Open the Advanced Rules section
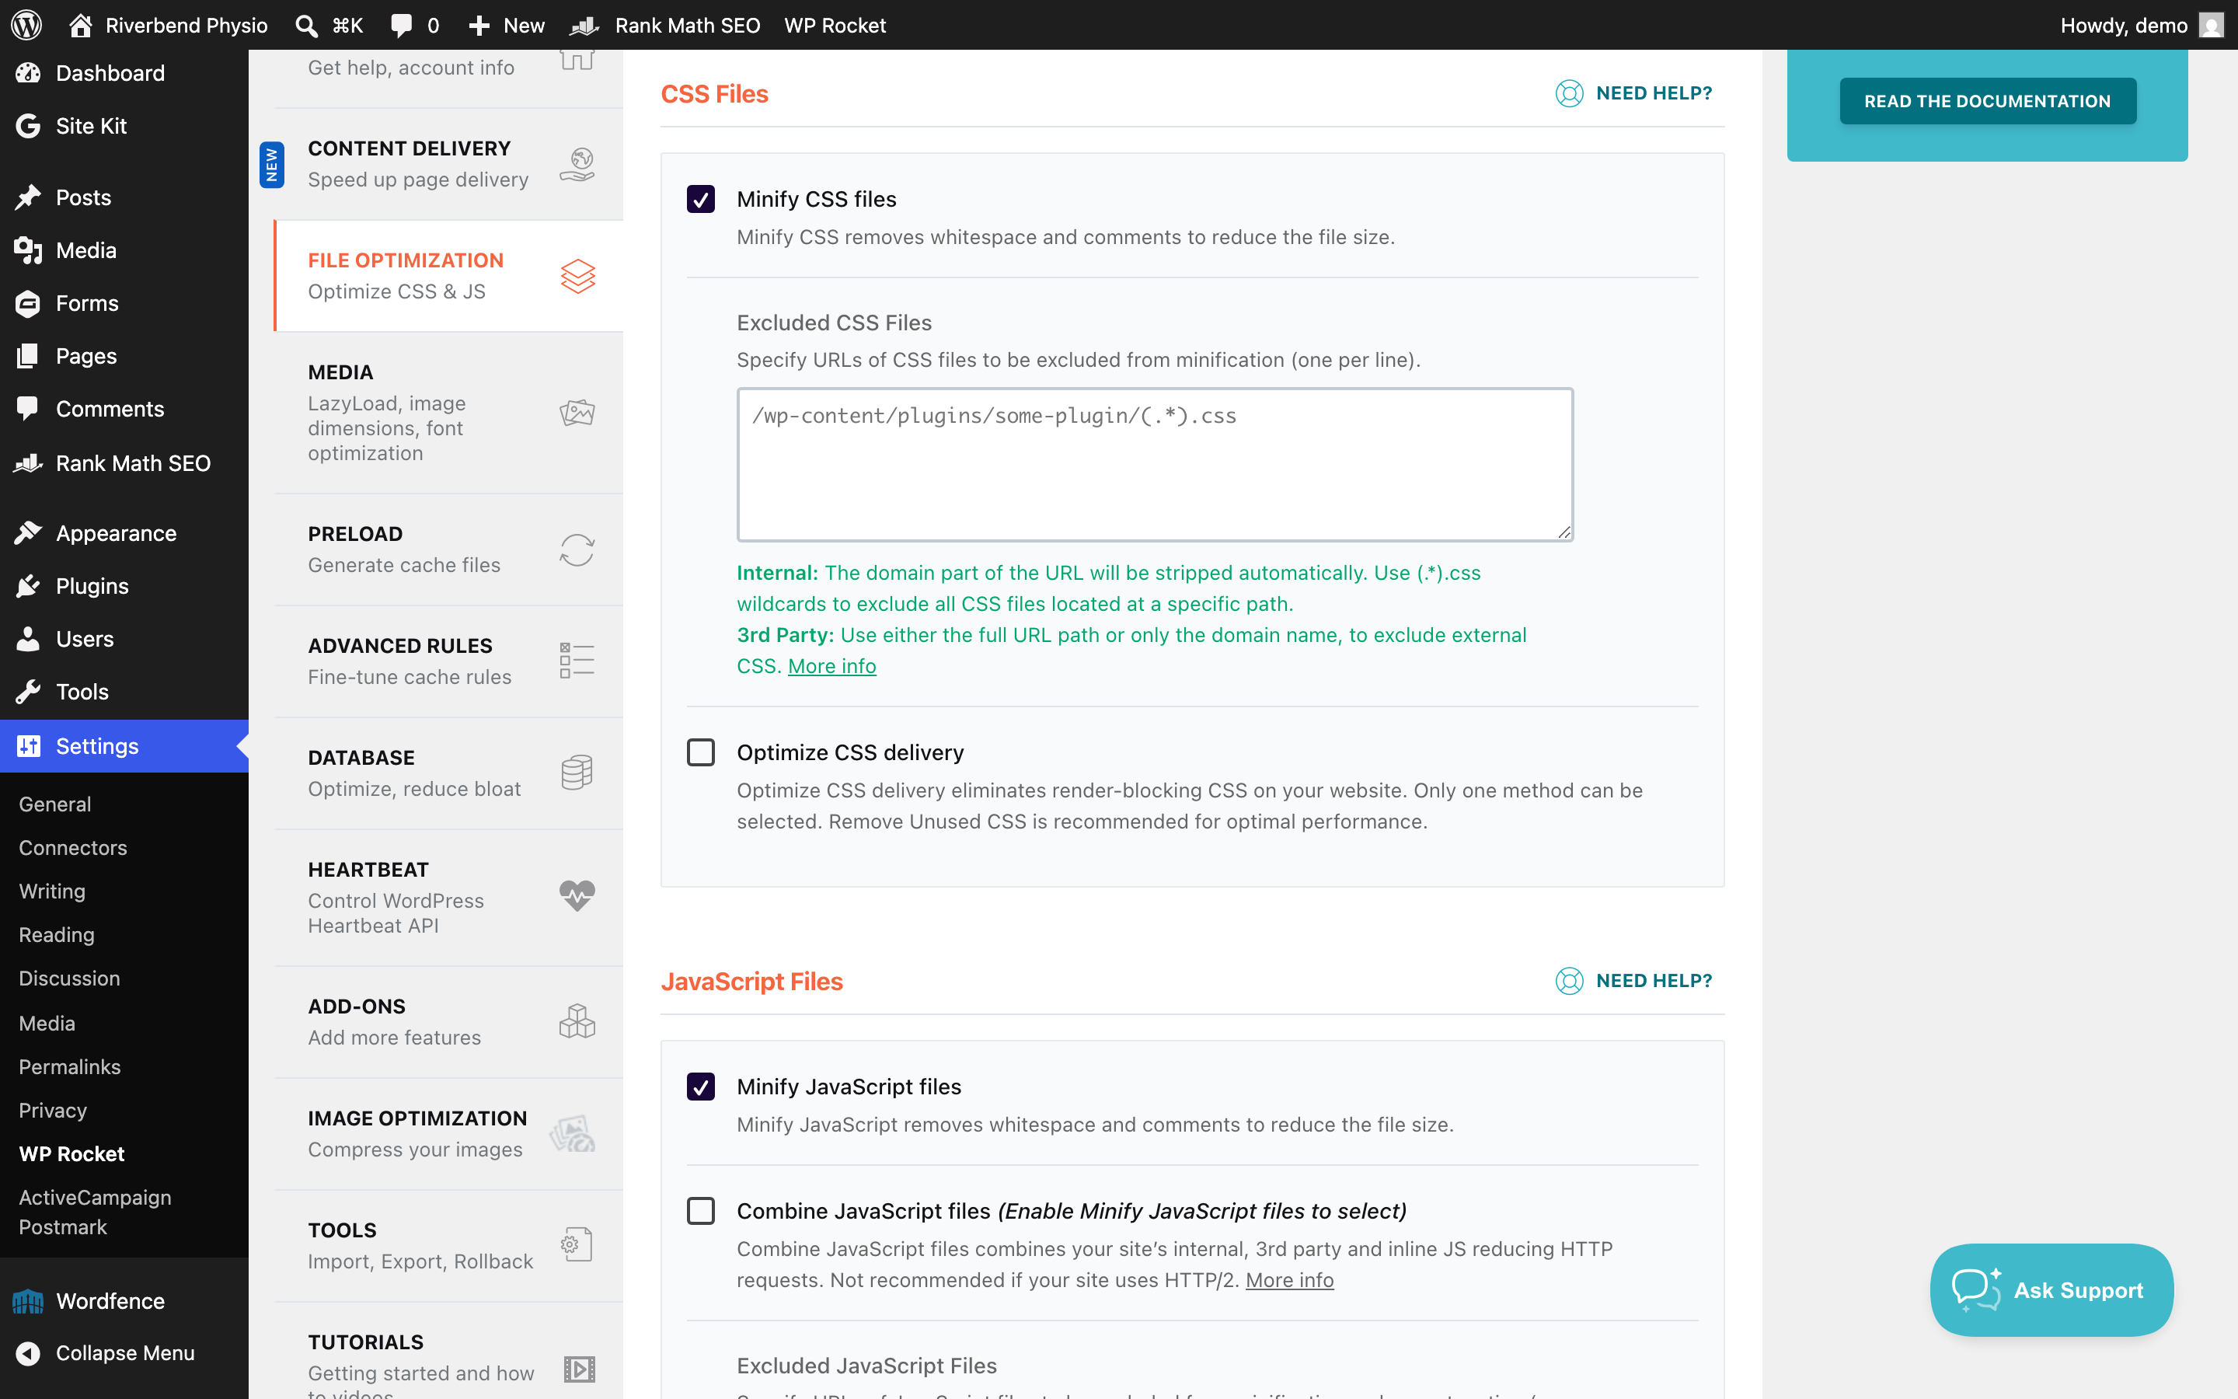Viewport: 2238px width, 1399px height. 449,661
